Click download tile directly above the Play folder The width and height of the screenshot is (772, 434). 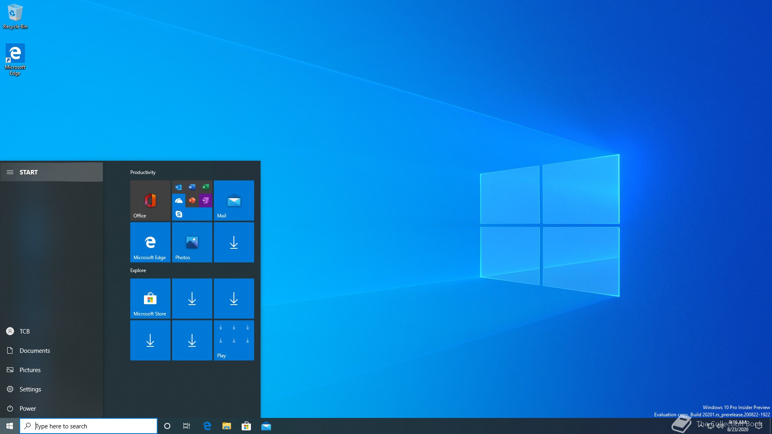tap(234, 298)
